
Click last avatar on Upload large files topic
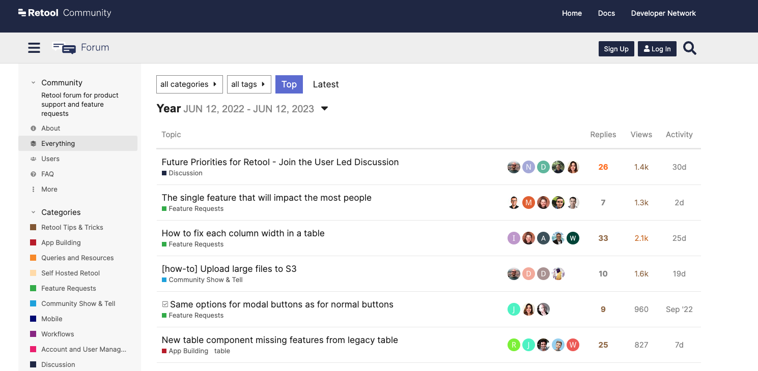[558, 273]
